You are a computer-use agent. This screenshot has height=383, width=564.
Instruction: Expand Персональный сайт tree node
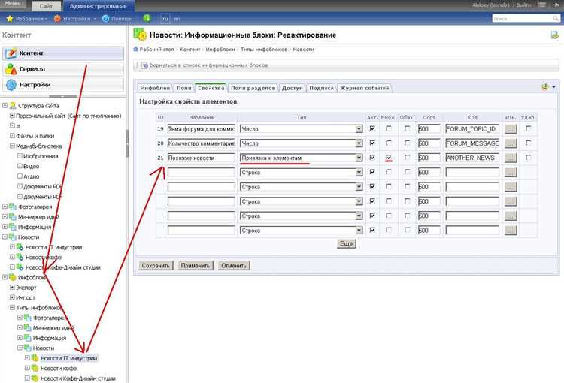12,116
